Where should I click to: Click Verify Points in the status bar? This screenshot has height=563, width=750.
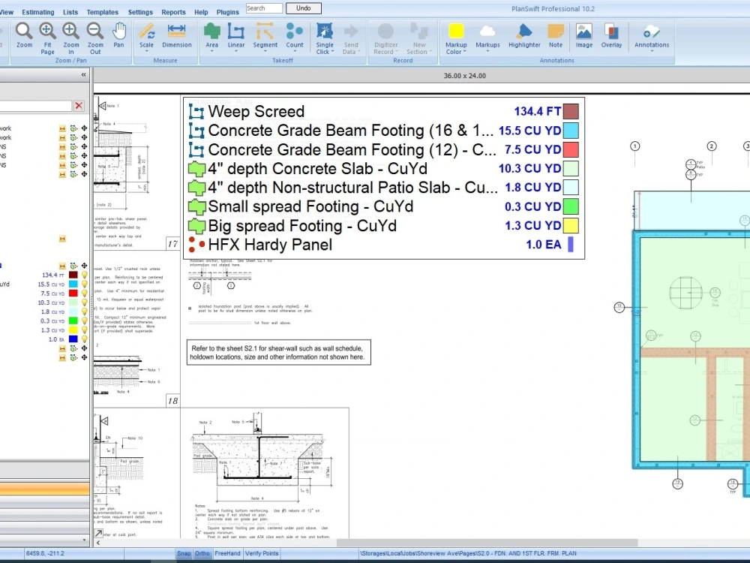click(262, 553)
